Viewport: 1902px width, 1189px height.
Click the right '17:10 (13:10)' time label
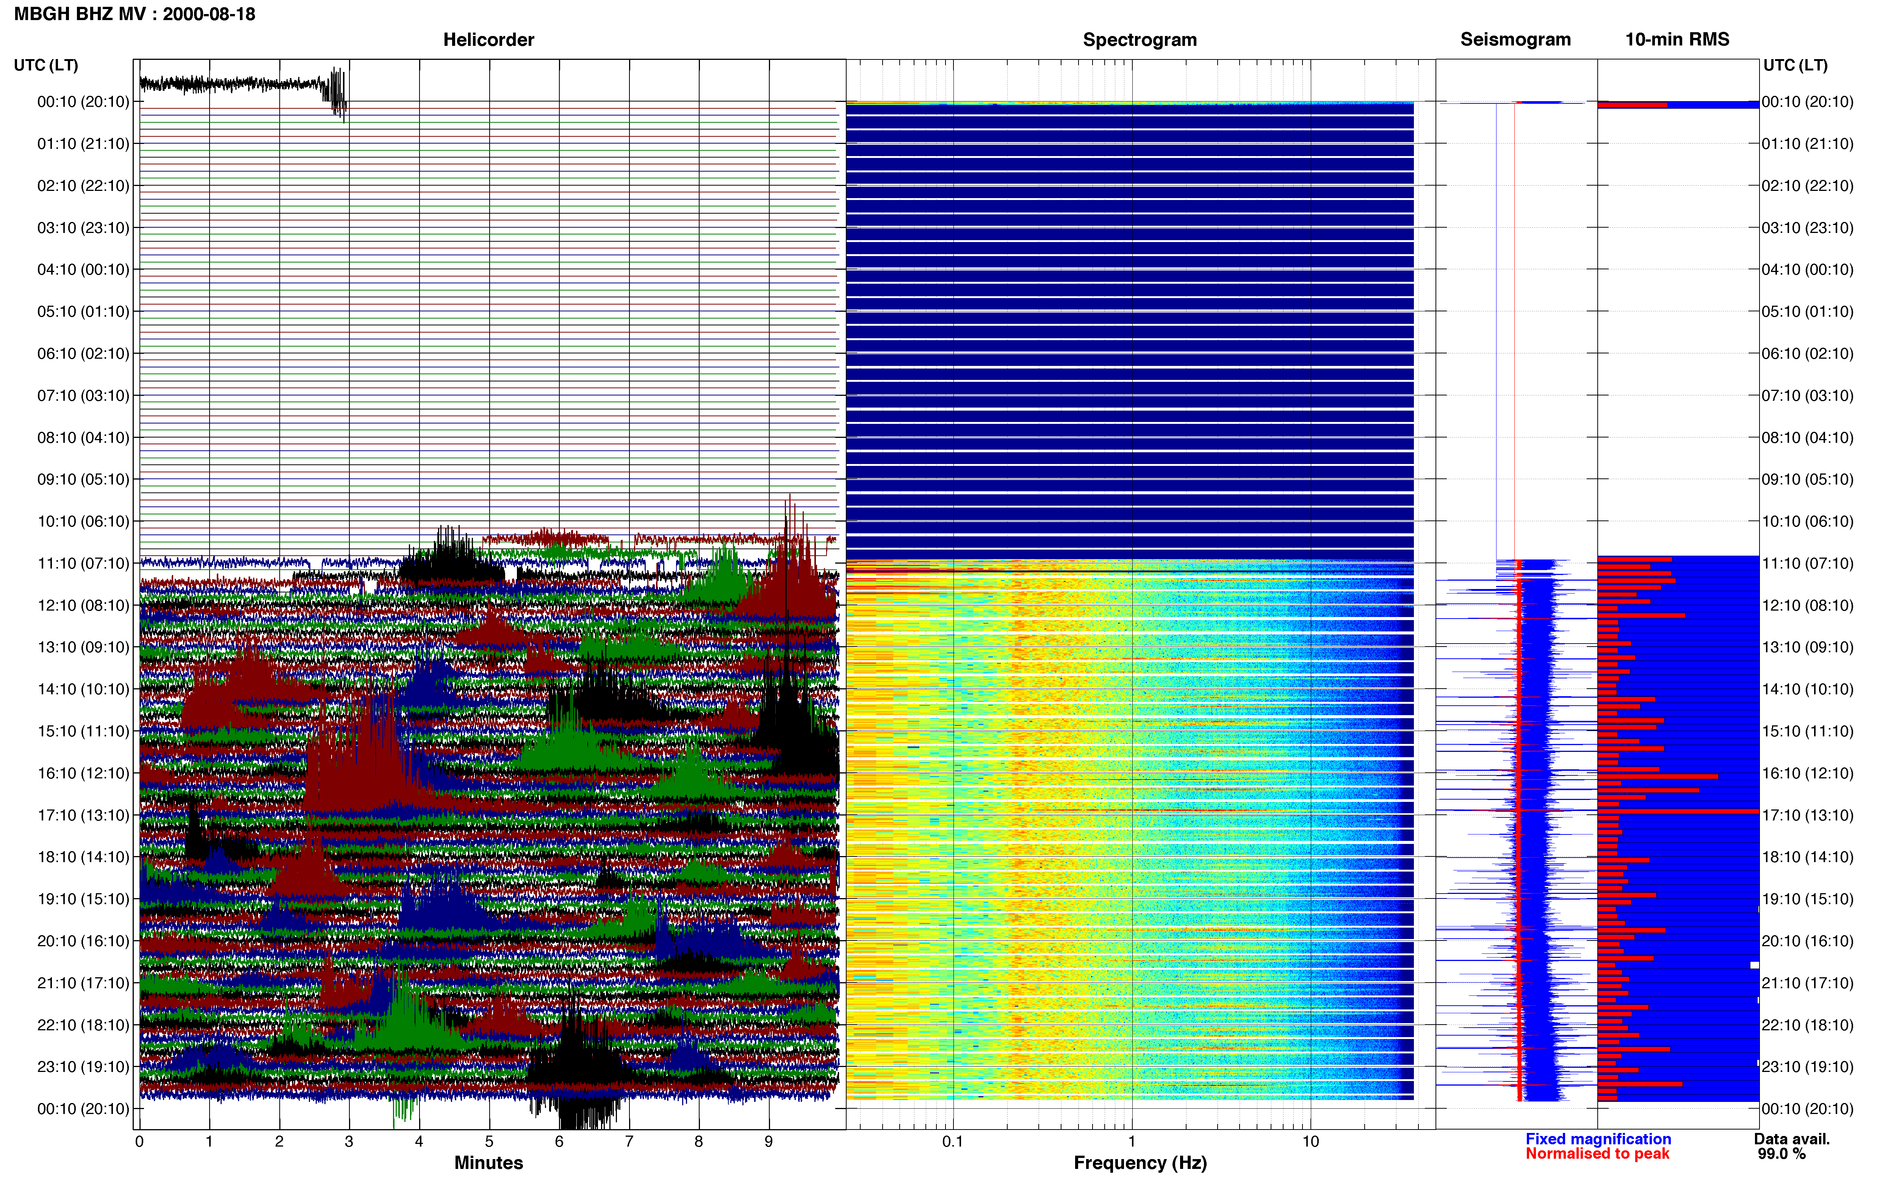click(x=1808, y=816)
